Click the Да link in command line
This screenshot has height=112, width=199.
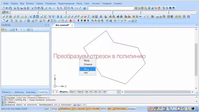point(75,105)
